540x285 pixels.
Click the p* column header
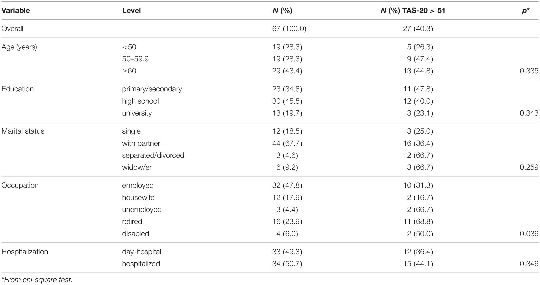pos(525,11)
